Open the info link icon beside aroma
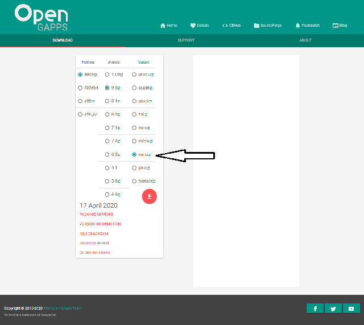364x325 pixels. point(152,75)
